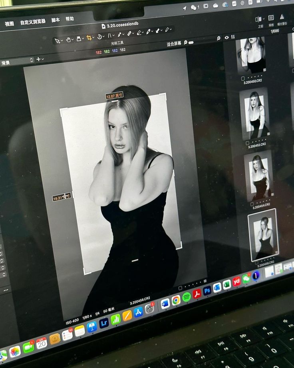
Task: Click the 3.20.cosessiondb window title
Action: point(123,25)
